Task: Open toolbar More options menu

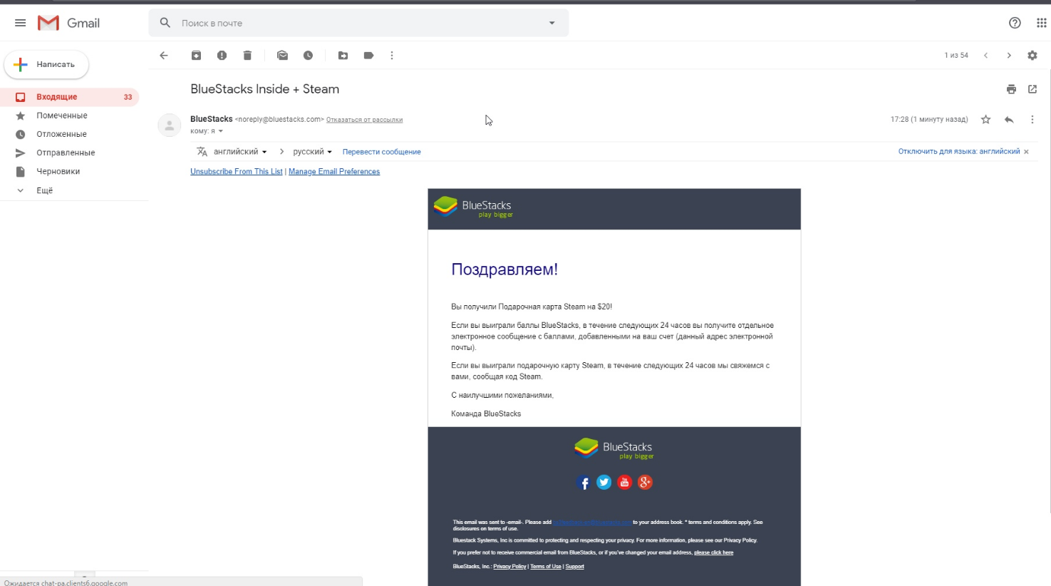Action: point(392,56)
